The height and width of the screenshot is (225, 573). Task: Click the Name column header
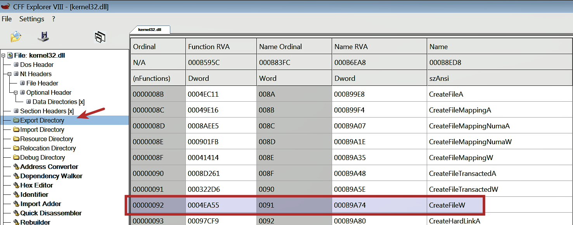pos(500,46)
